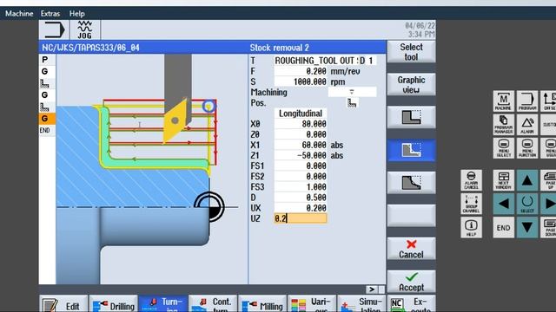
Task: Click the D depth field showing 0.500
Action: click(x=301, y=198)
